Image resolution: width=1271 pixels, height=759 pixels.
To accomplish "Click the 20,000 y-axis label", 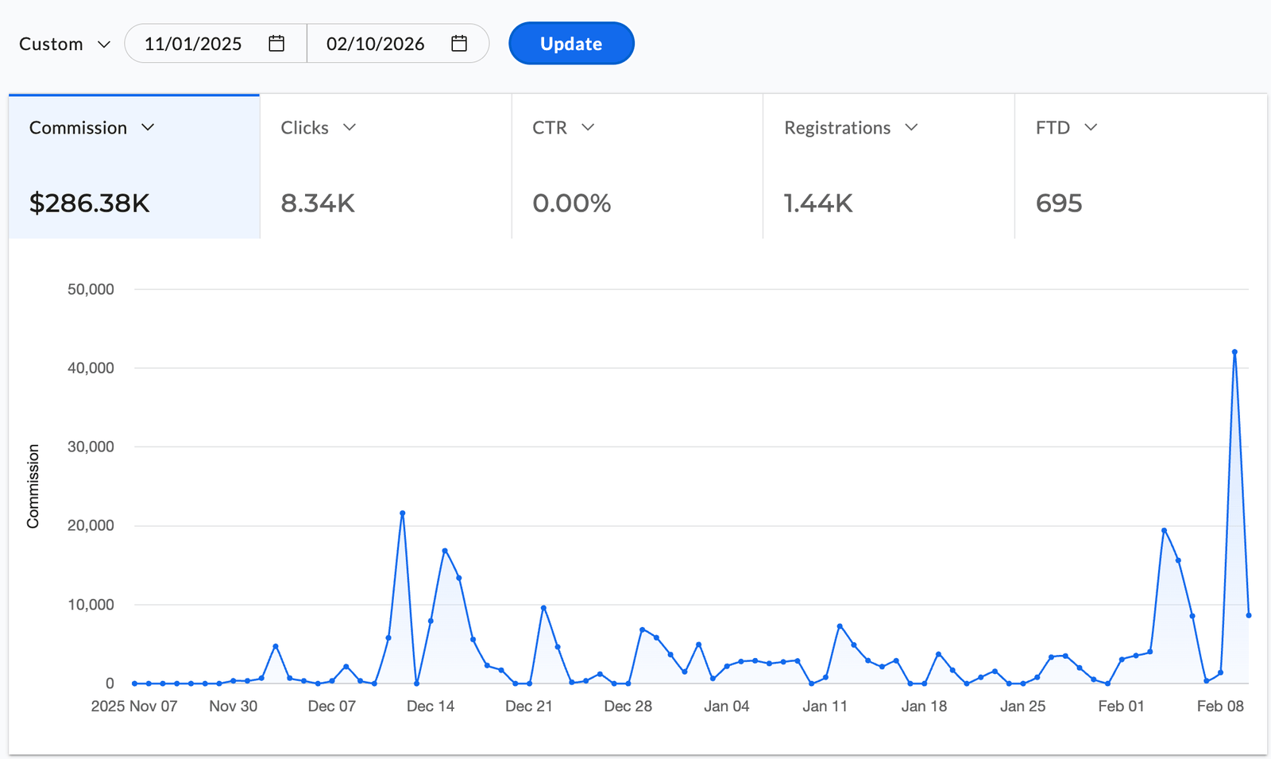I will pos(91,525).
